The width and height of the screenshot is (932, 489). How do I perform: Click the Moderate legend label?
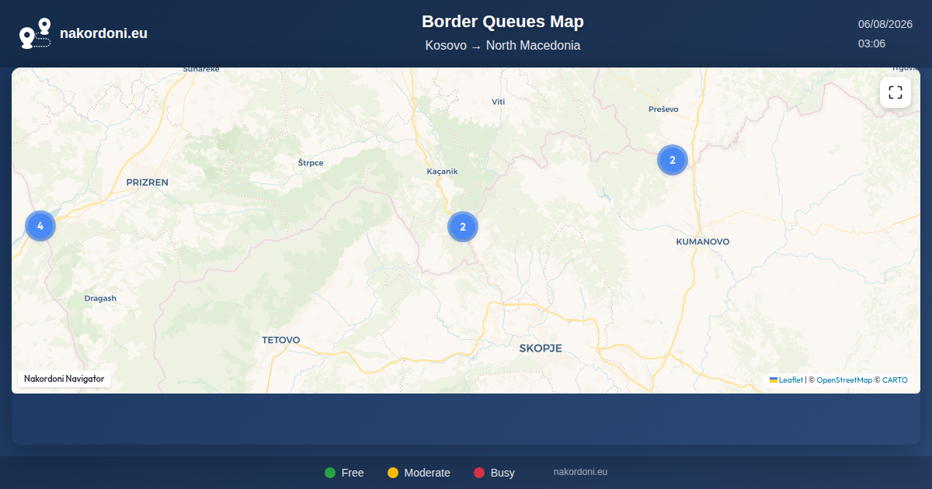point(427,473)
